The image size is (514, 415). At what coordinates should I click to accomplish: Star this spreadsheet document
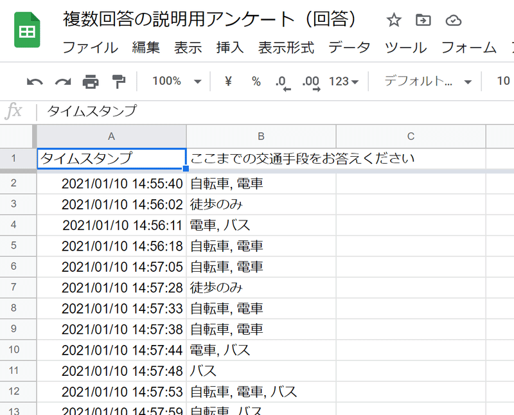point(394,20)
